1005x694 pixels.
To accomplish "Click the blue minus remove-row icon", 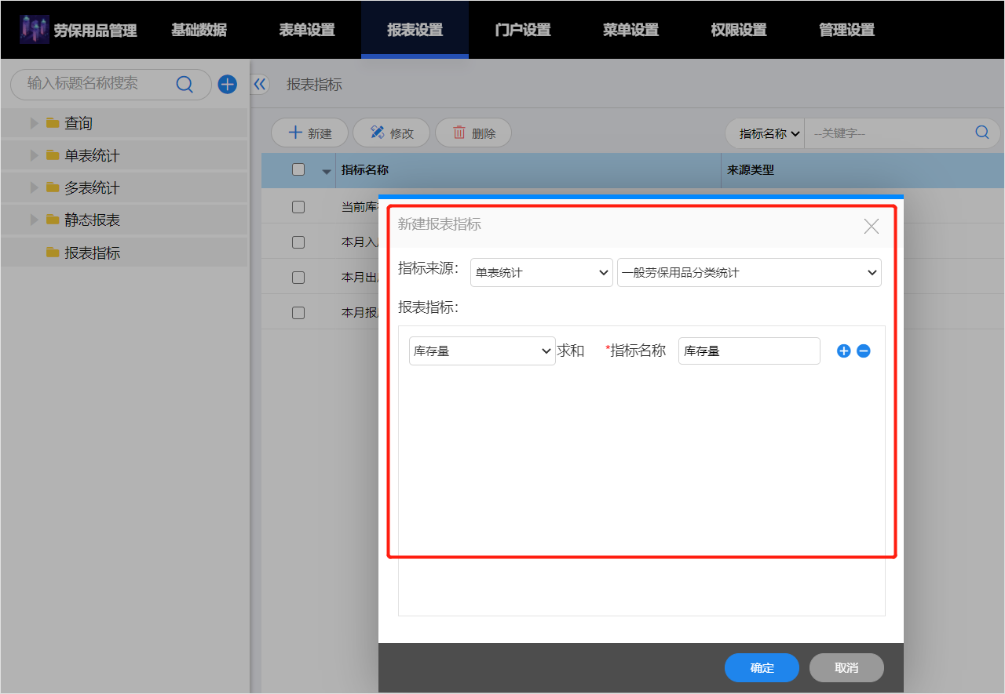I will pyautogui.click(x=863, y=351).
